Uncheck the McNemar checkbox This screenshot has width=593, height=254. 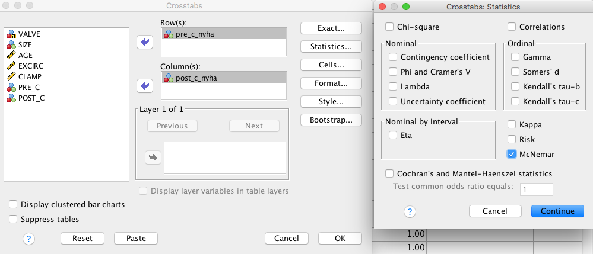(x=512, y=154)
